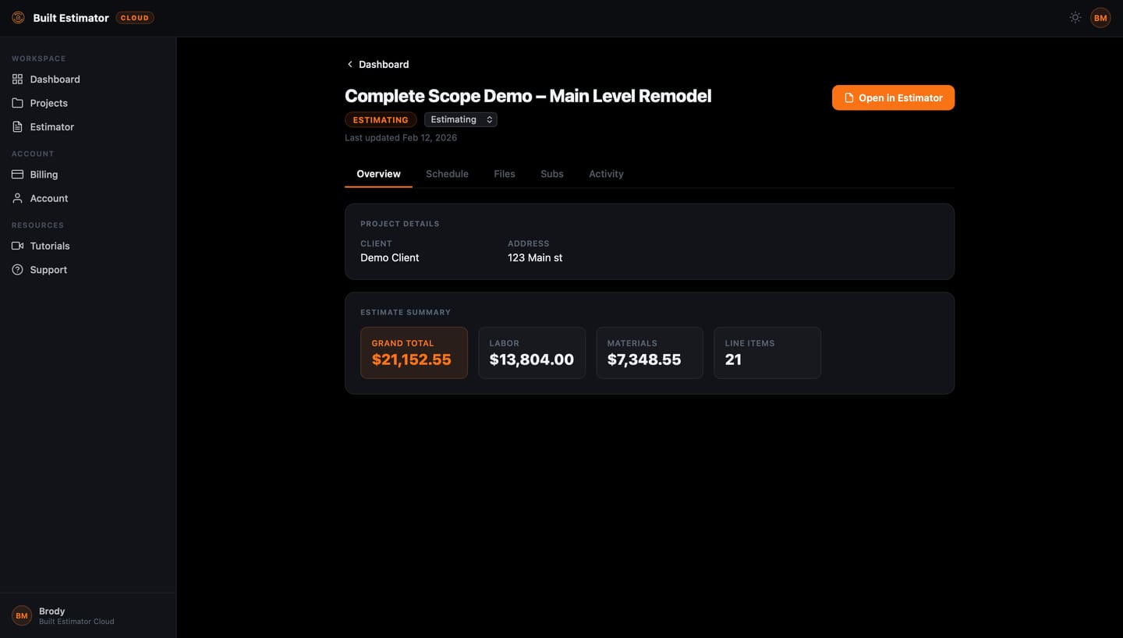Screen dimensions: 1123x638
Task: Click the Tutorials video icon in sidebar
Action: 17,246
